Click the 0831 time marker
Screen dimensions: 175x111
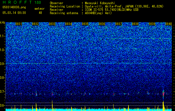click(19, 24)
